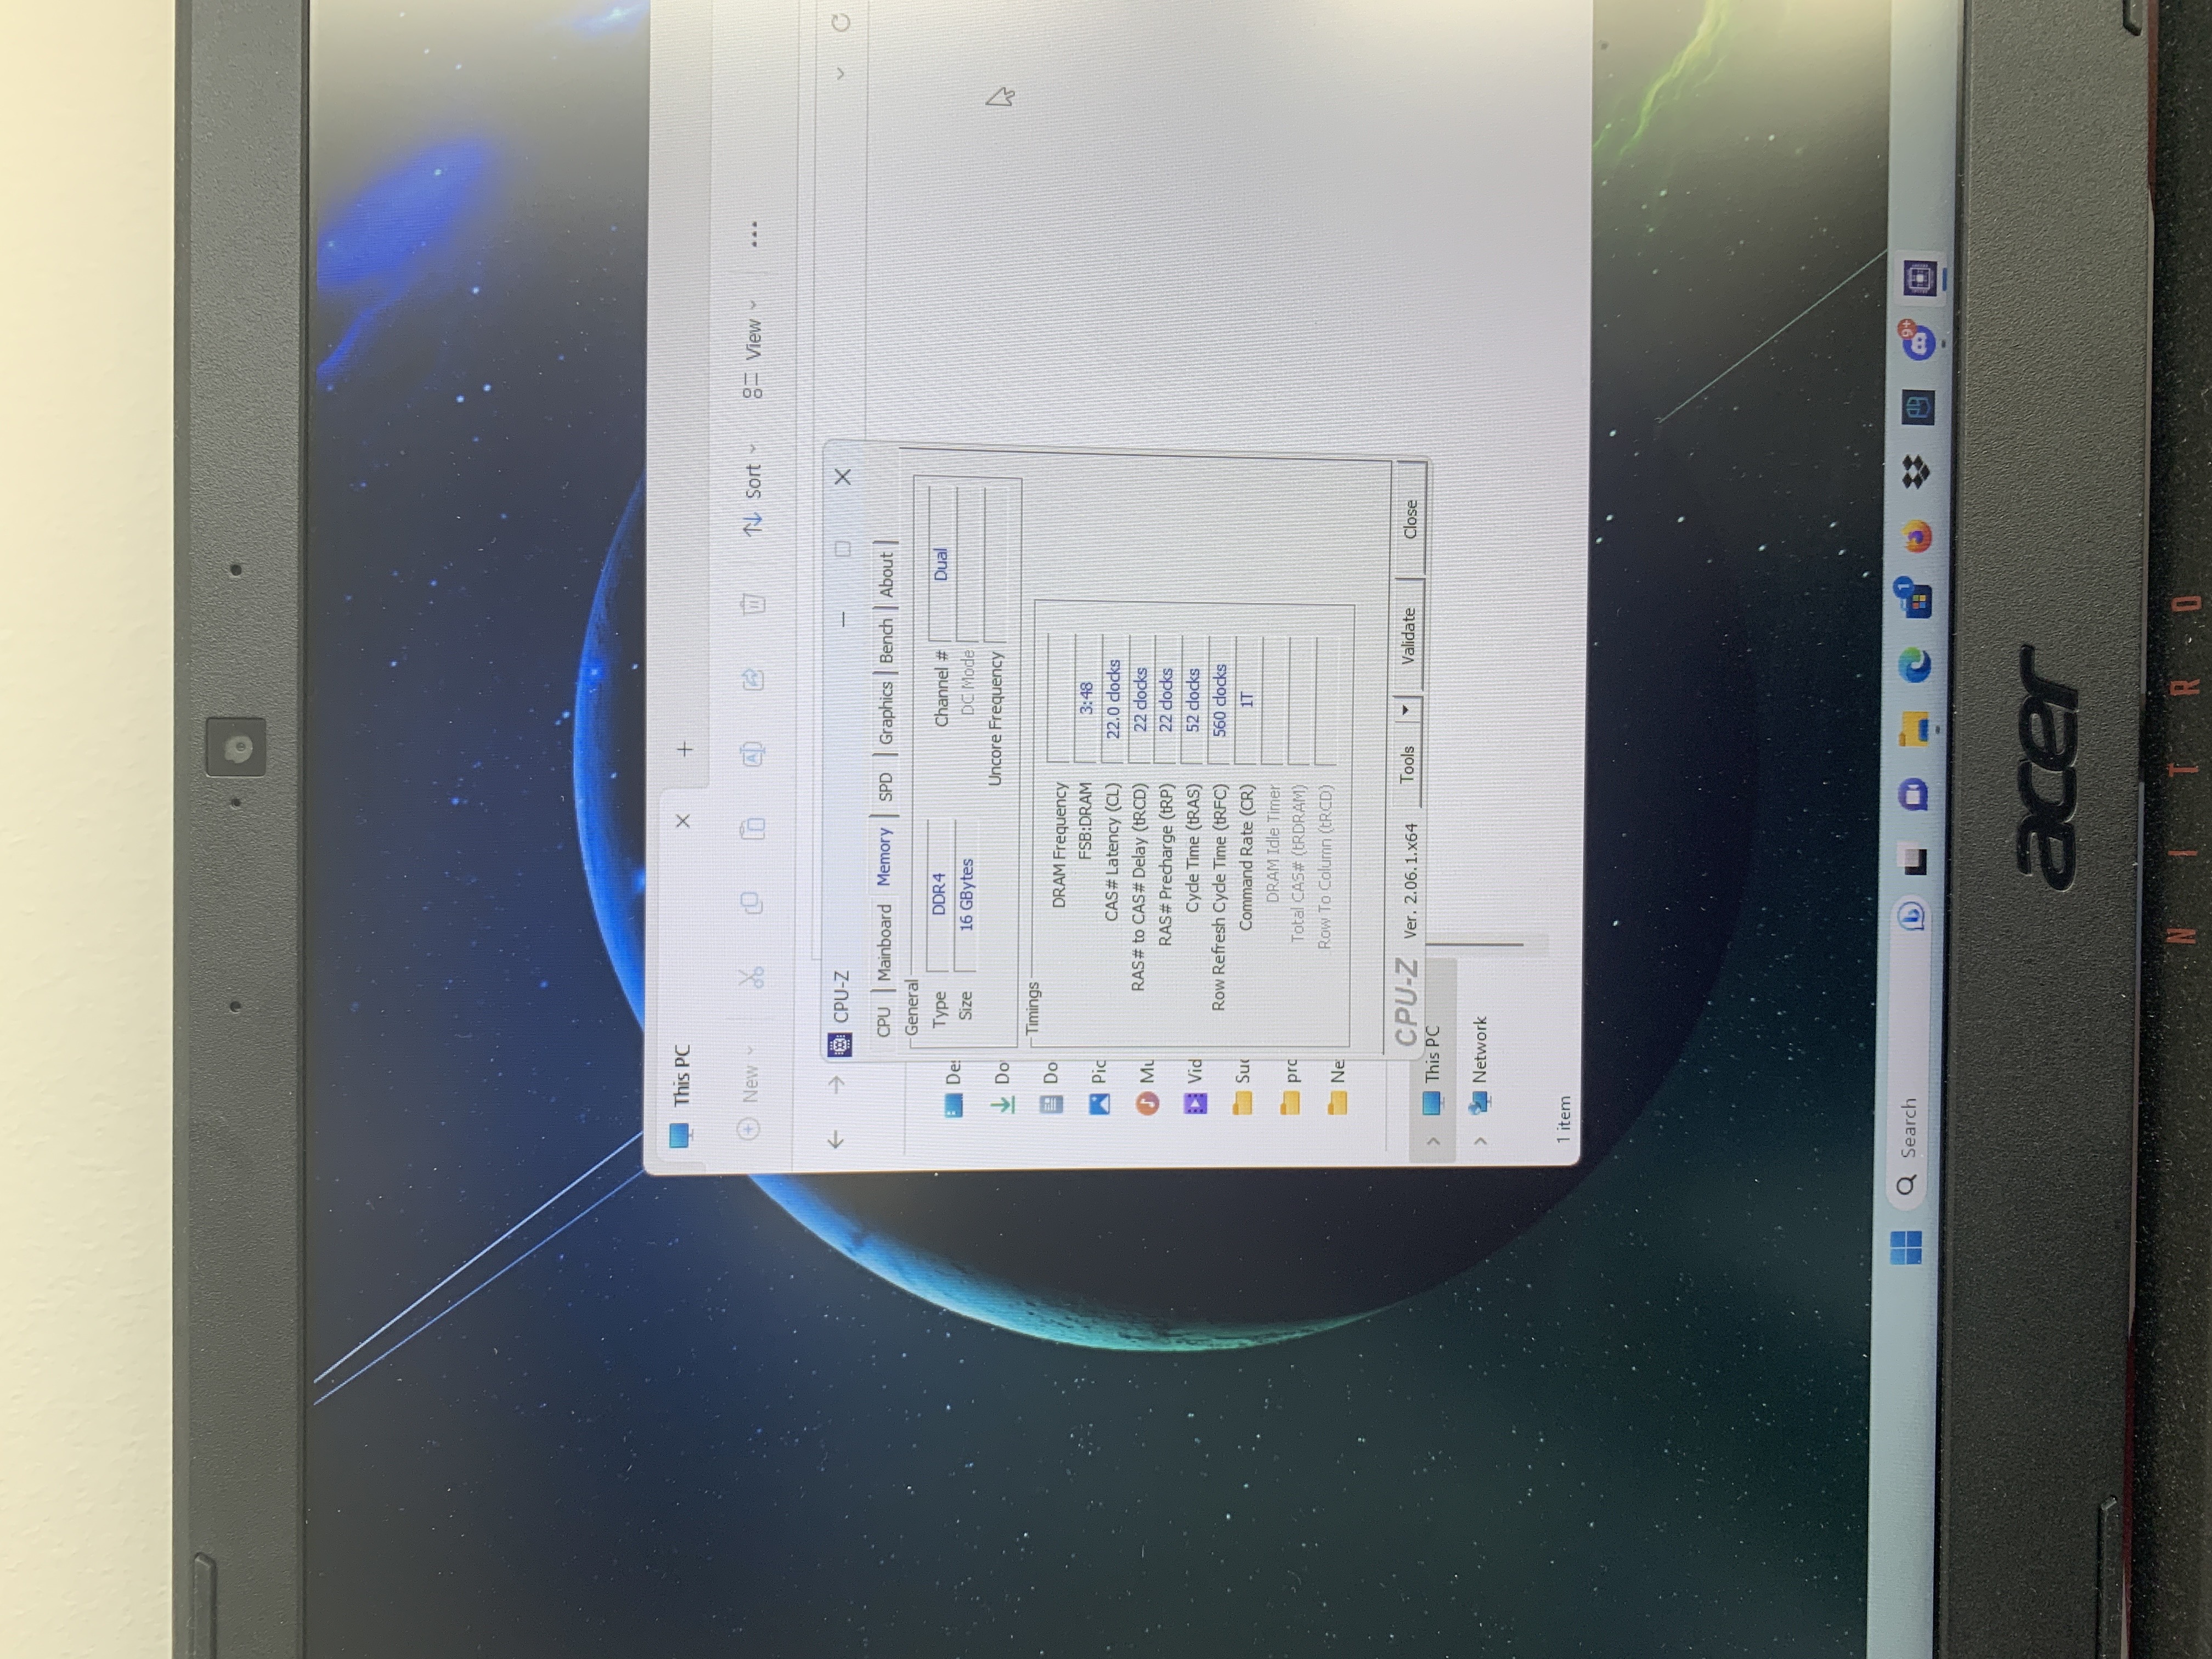Open File Explorer from the taskbar
This screenshot has height=1659, width=2212.
[x=1914, y=729]
